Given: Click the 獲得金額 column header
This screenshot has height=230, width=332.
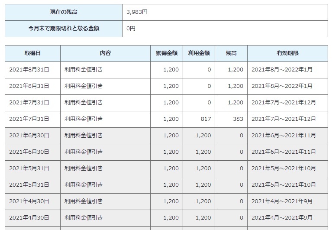Looking at the screenshot, I should coord(167,53).
